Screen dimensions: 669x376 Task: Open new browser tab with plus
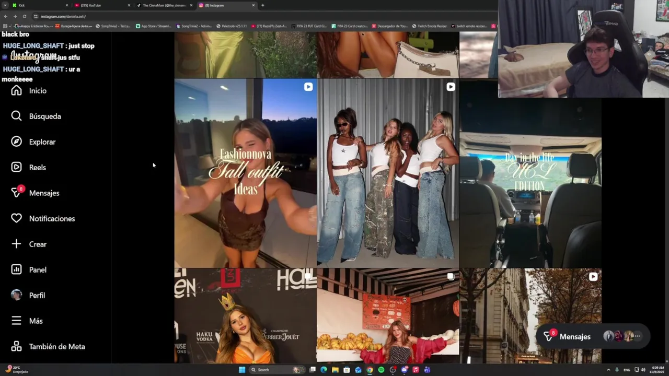point(262,5)
